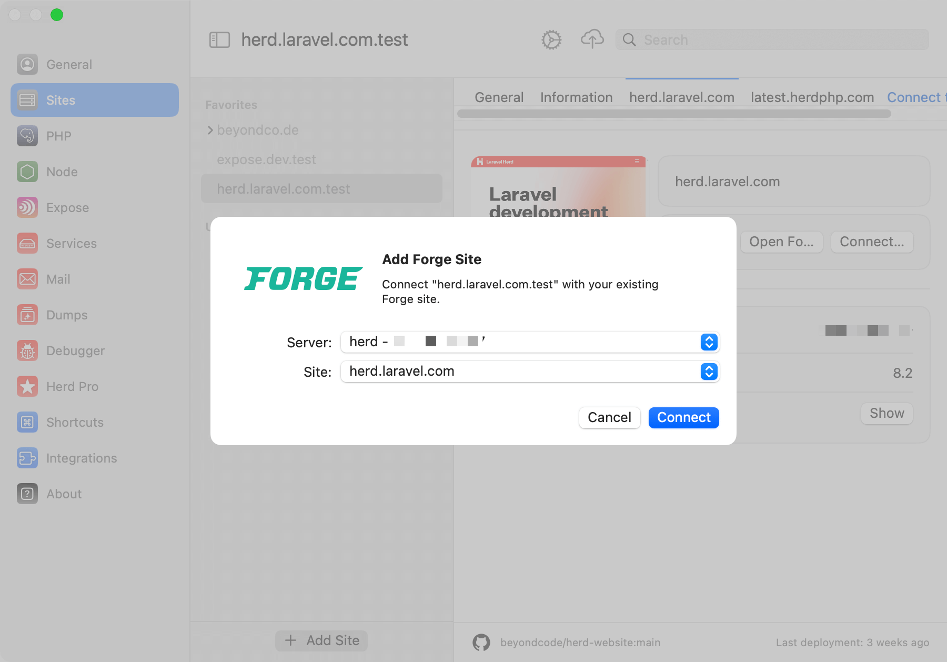947x662 pixels.
Task: Open the Site dropdown showing herd.laravel.com
Action: pyautogui.click(x=530, y=372)
